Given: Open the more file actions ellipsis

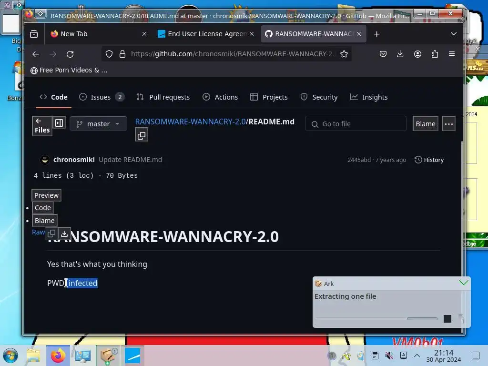Looking at the screenshot, I should (449, 124).
